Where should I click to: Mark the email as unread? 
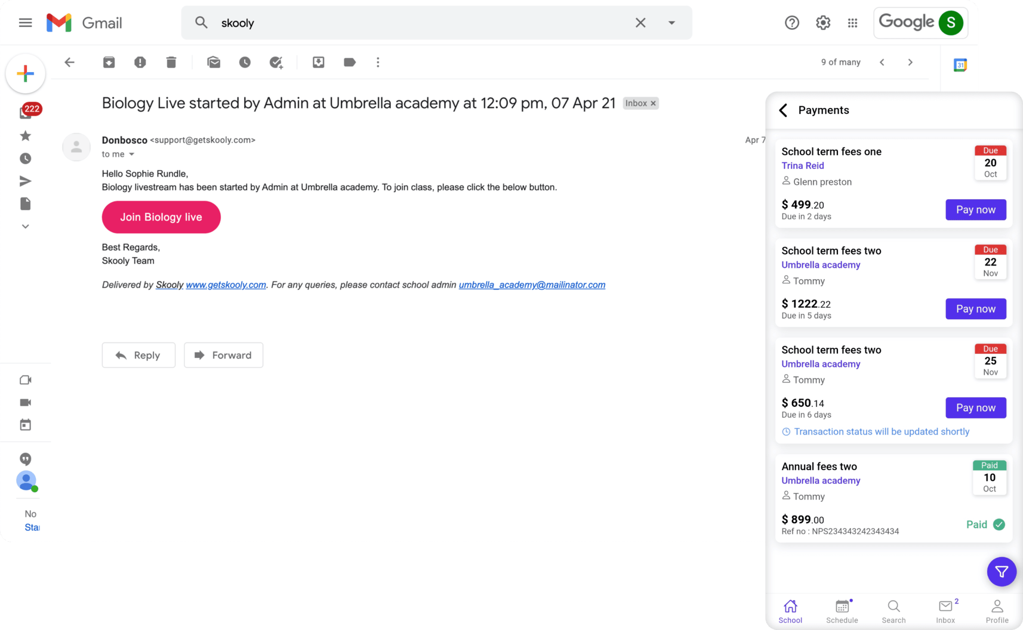pos(214,62)
